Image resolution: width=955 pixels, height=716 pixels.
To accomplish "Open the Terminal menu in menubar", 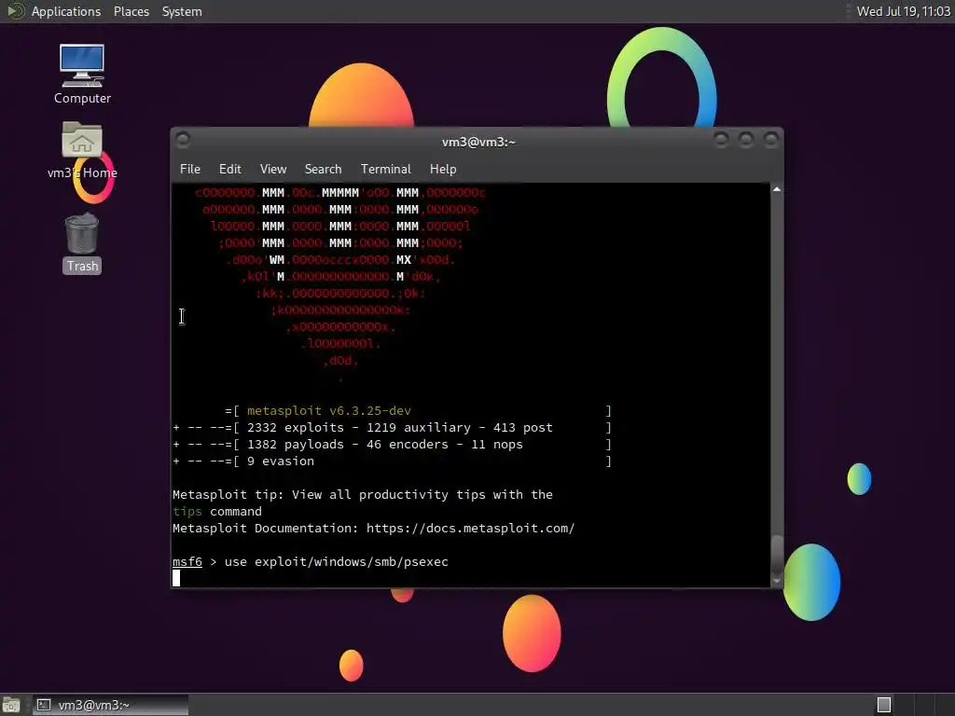I will tap(385, 170).
